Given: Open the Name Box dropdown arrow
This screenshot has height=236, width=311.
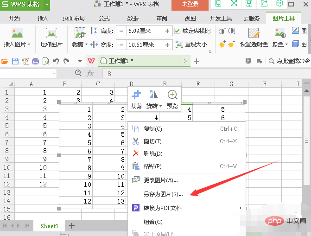Looking at the screenshot, I should tap(54, 73).
